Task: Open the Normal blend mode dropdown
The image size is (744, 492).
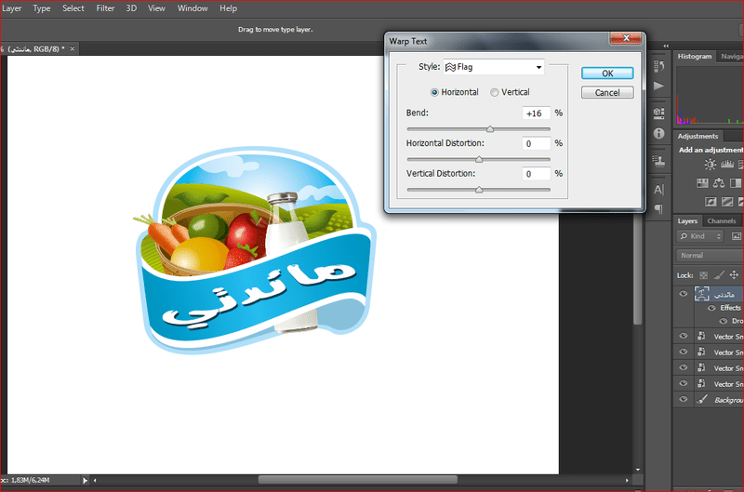Action: tap(710, 255)
